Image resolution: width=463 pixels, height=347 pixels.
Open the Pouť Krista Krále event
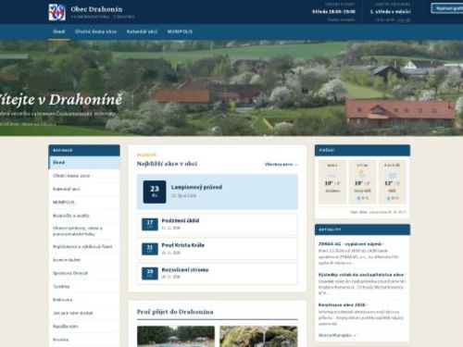pyautogui.click(x=218, y=249)
